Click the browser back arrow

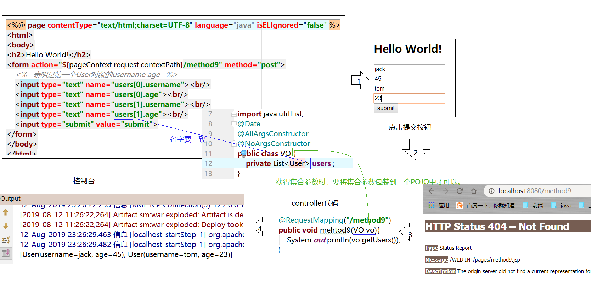(431, 191)
